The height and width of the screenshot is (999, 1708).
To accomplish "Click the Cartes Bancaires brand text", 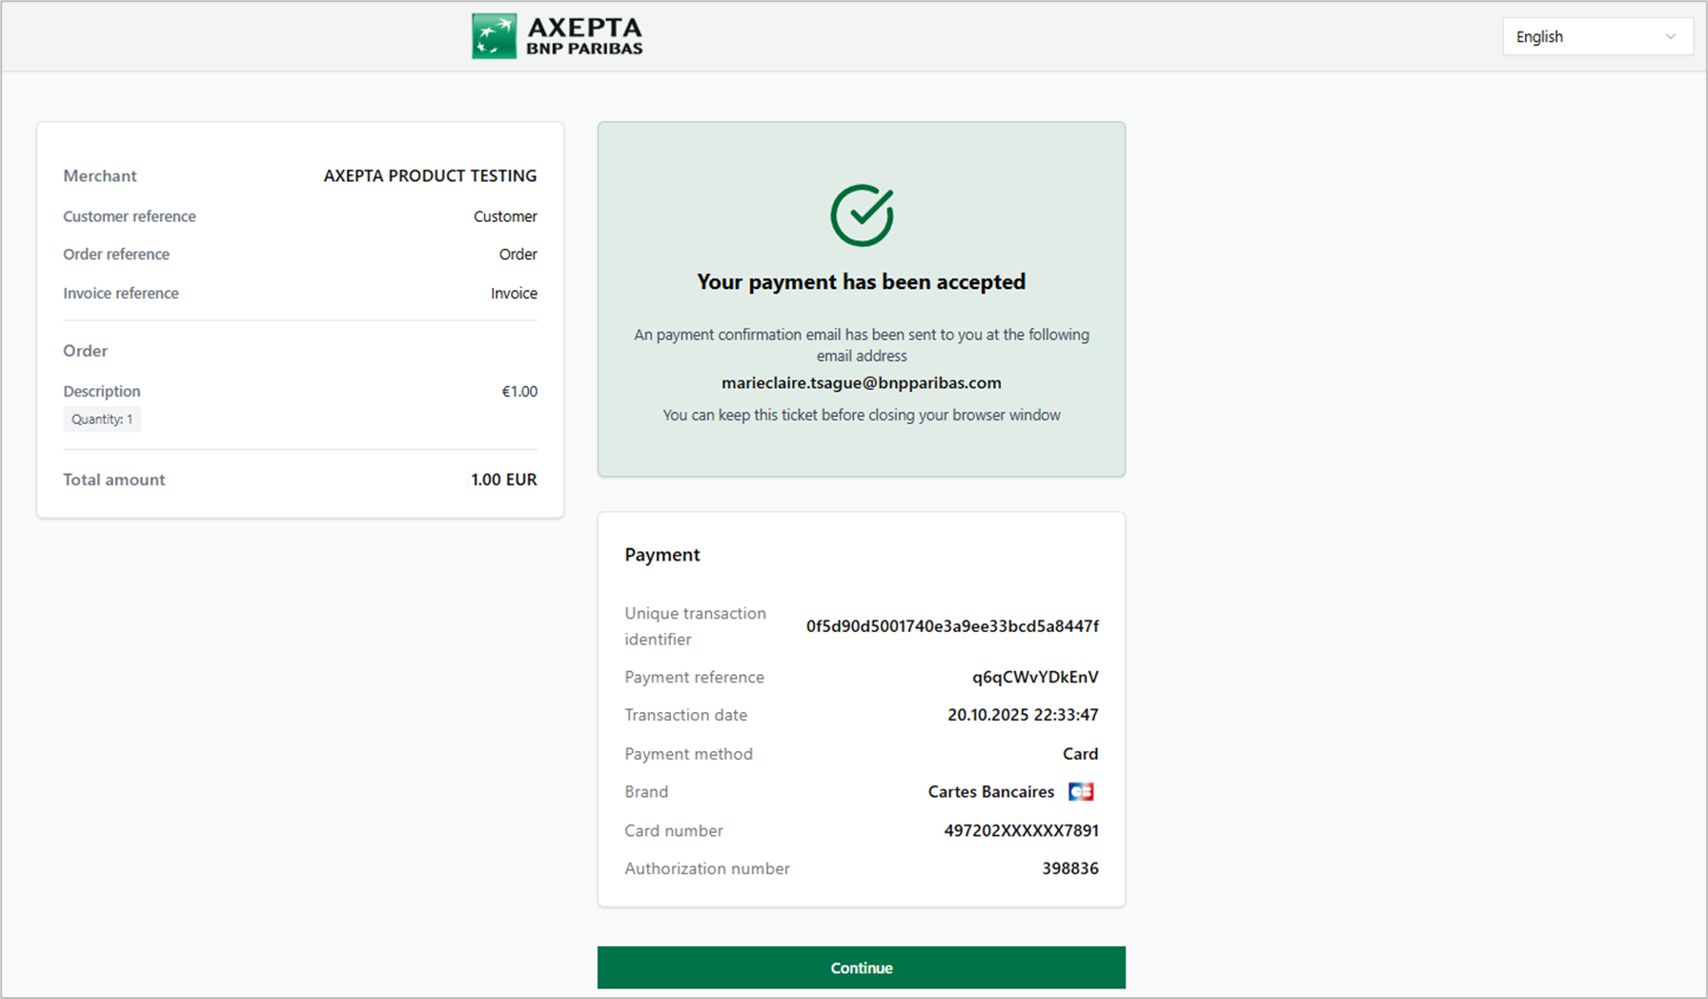I will coord(990,792).
